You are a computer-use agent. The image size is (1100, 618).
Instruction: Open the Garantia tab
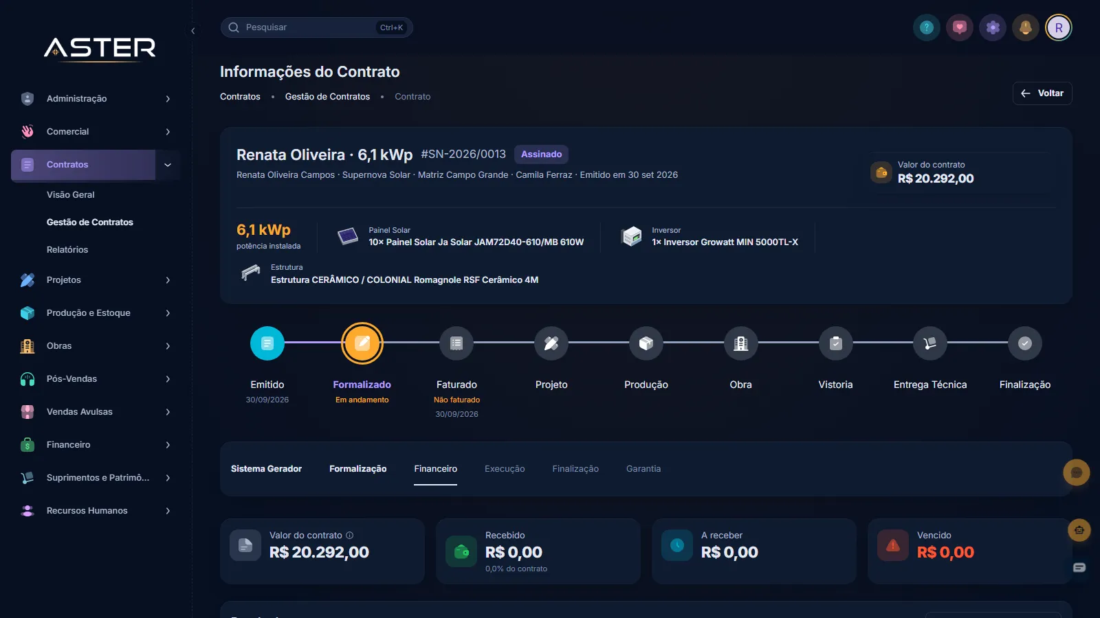pos(643,469)
